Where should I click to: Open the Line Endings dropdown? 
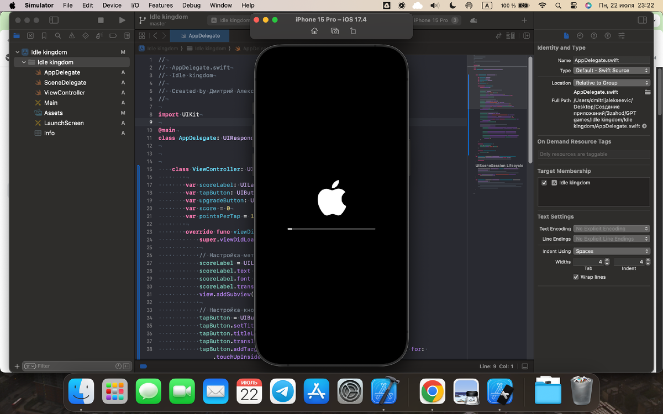coord(612,239)
